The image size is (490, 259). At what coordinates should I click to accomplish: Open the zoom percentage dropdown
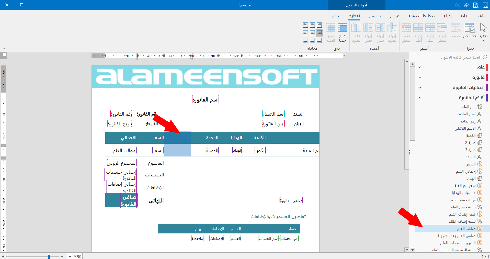point(70,256)
